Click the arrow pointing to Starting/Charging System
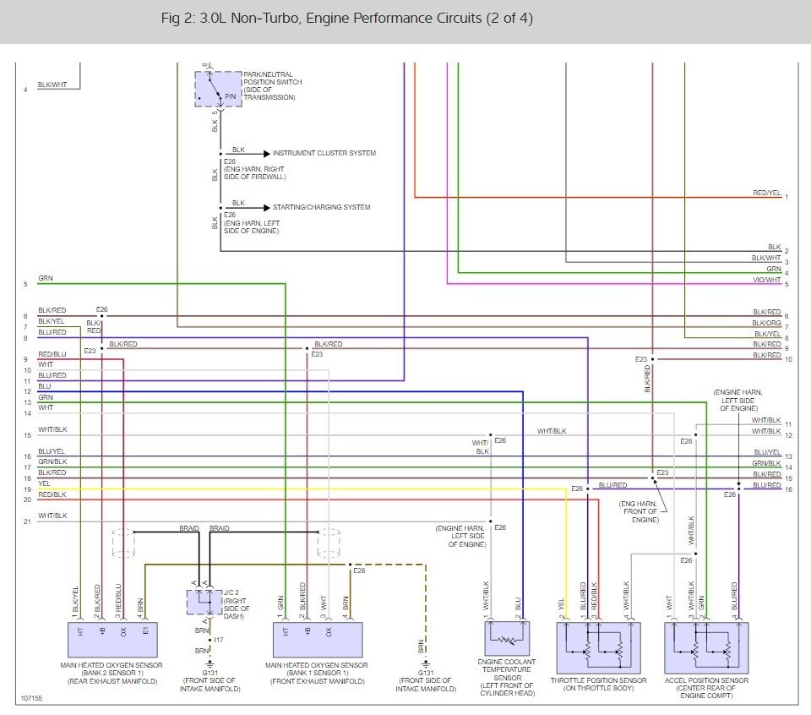 point(266,207)
